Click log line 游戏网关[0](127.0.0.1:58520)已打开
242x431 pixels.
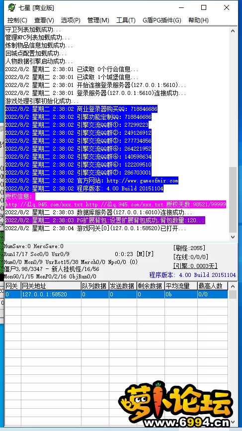click(x=95, y=229)
